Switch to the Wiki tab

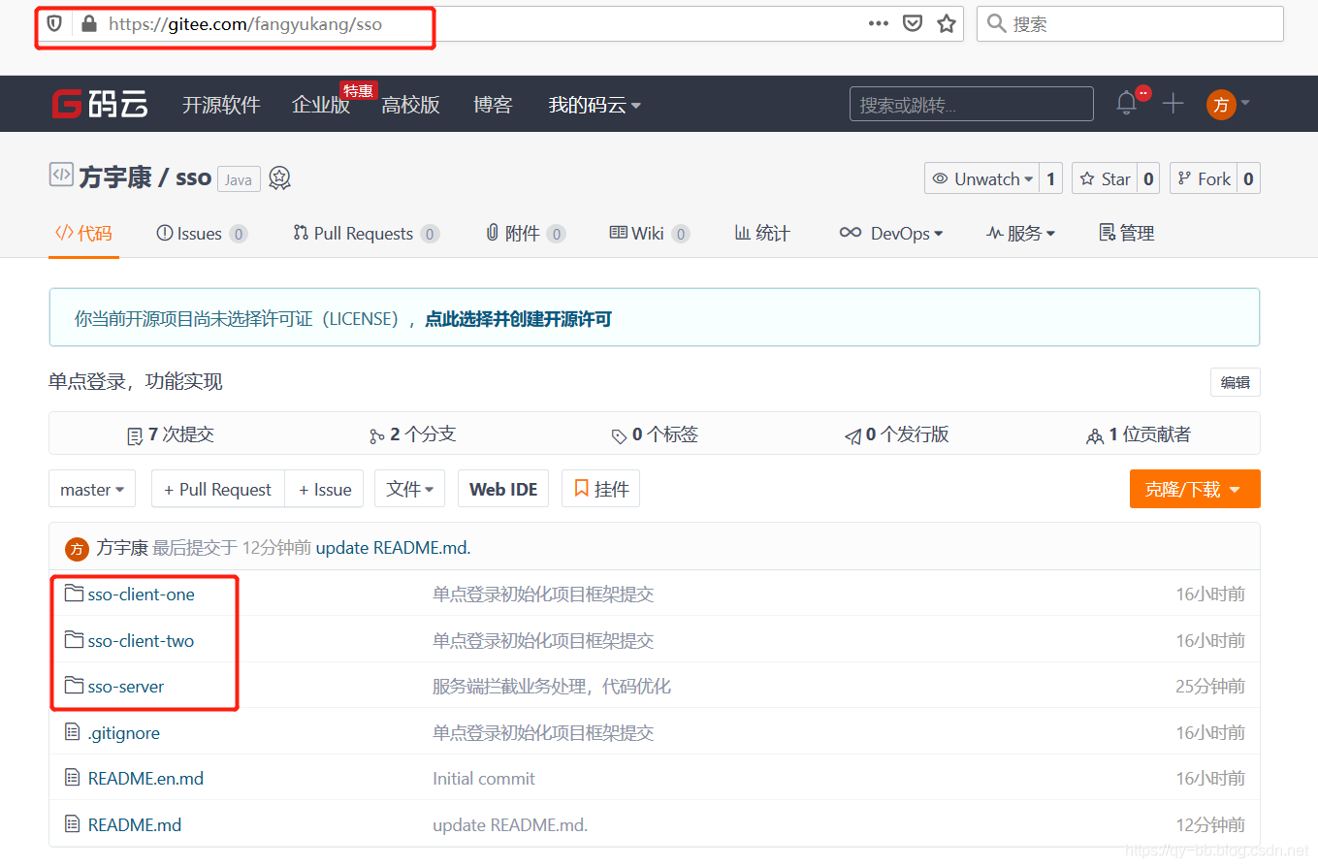pyautogui.click(x=649, y=233)
